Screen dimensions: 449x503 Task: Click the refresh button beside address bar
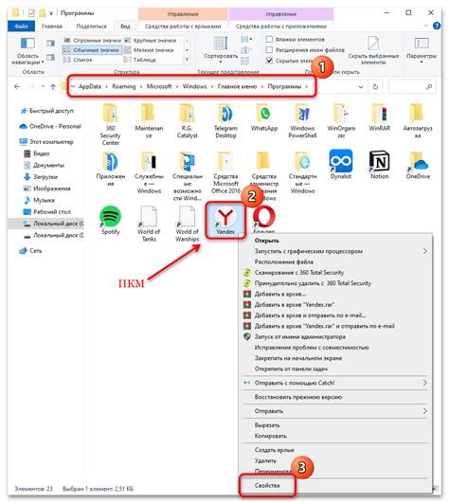pos(375,86)
